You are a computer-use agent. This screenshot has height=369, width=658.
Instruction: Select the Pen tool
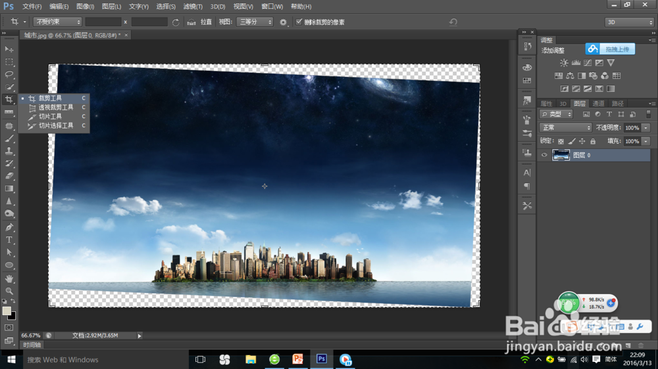point(9,227)
